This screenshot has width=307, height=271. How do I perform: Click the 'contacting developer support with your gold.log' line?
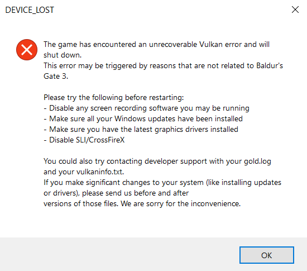pyautogui.click(x=157, y=161)
